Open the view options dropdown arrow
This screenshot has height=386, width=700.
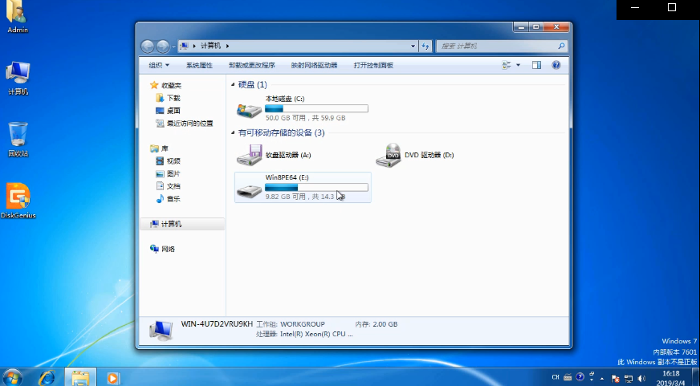point(518,65)
